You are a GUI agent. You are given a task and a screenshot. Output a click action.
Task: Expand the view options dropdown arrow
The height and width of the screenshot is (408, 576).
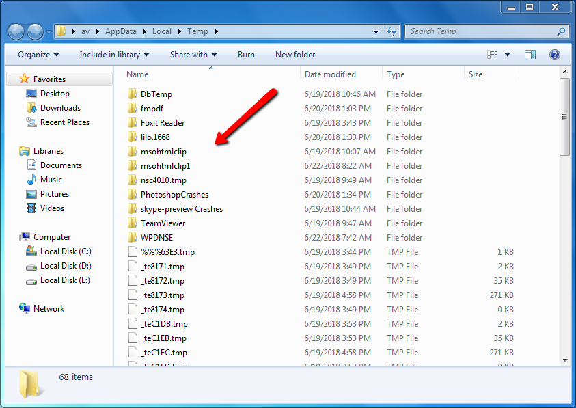pyautogui.click(x=507, y=55)
